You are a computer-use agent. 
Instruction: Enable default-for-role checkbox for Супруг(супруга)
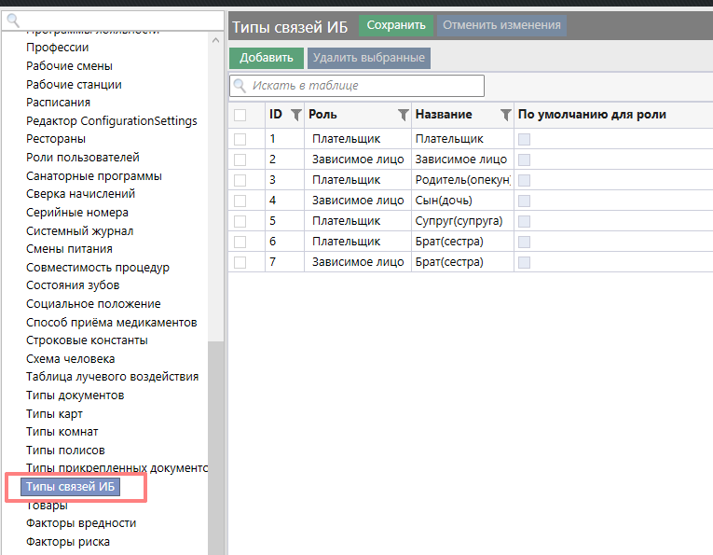click(x=524, y=221)
